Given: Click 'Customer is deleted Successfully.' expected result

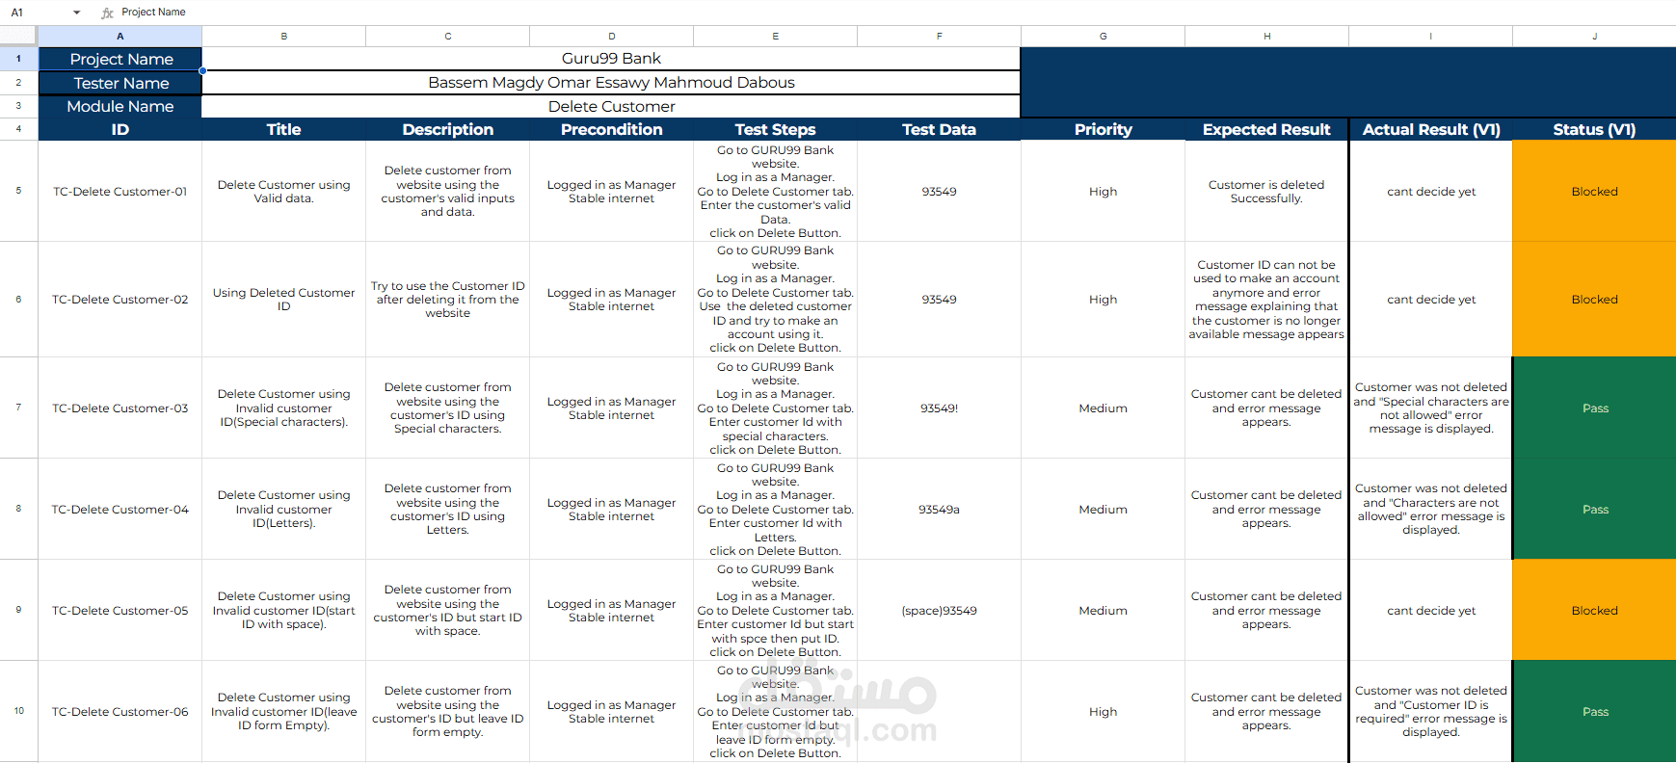Looking at the screenshot, I should [1267, 191].
